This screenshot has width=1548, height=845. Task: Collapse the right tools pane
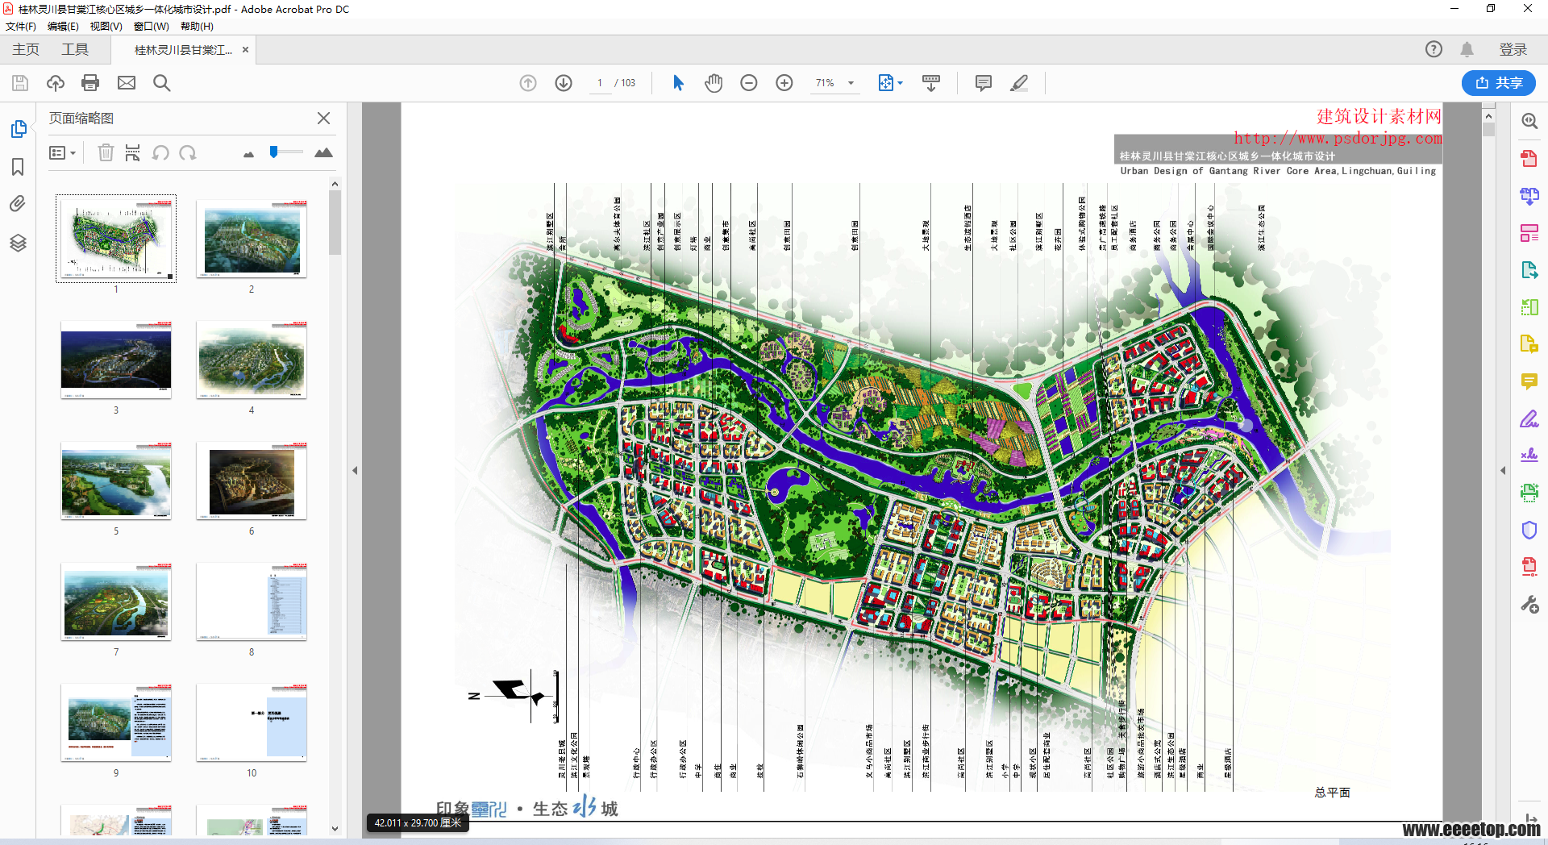coord(1503,471)
